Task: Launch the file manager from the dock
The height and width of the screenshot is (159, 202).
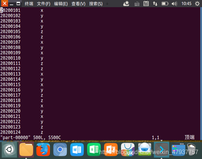Action: (x=26, y=150)
